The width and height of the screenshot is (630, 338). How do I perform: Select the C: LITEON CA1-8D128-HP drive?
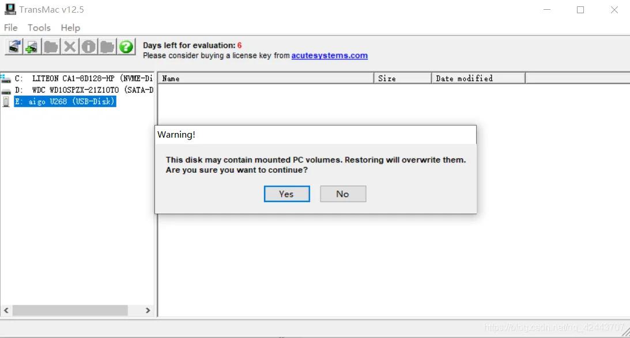point(84,78)
